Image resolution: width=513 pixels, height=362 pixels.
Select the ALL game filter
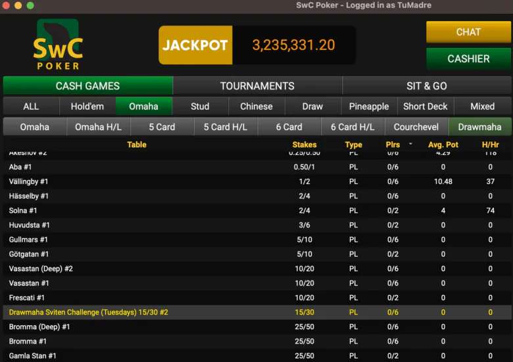(31, 106)
